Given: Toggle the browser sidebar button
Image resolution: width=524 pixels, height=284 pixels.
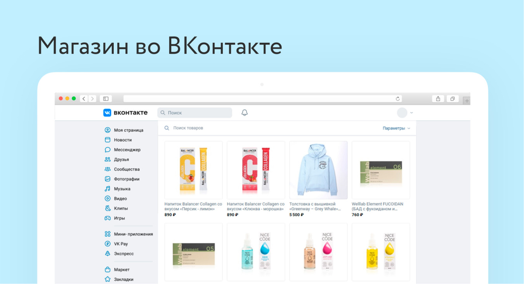Looking at the screenshot, I should pyautogui.click(x=106, y=99).
